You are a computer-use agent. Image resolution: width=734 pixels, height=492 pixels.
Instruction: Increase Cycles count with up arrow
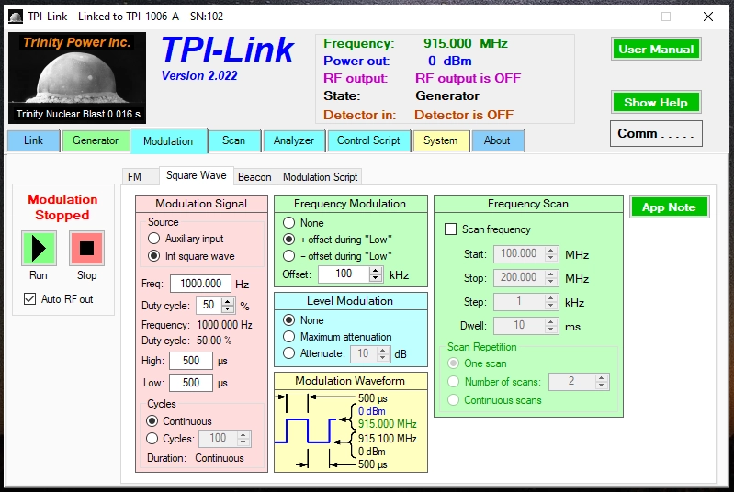pyautogui.click(x=243, y=435)
